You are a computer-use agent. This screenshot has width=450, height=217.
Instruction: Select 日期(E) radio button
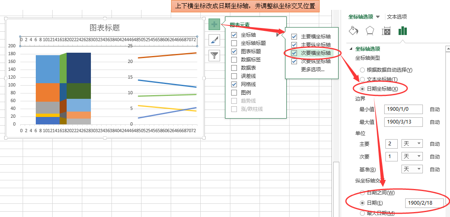coord(362,203)
